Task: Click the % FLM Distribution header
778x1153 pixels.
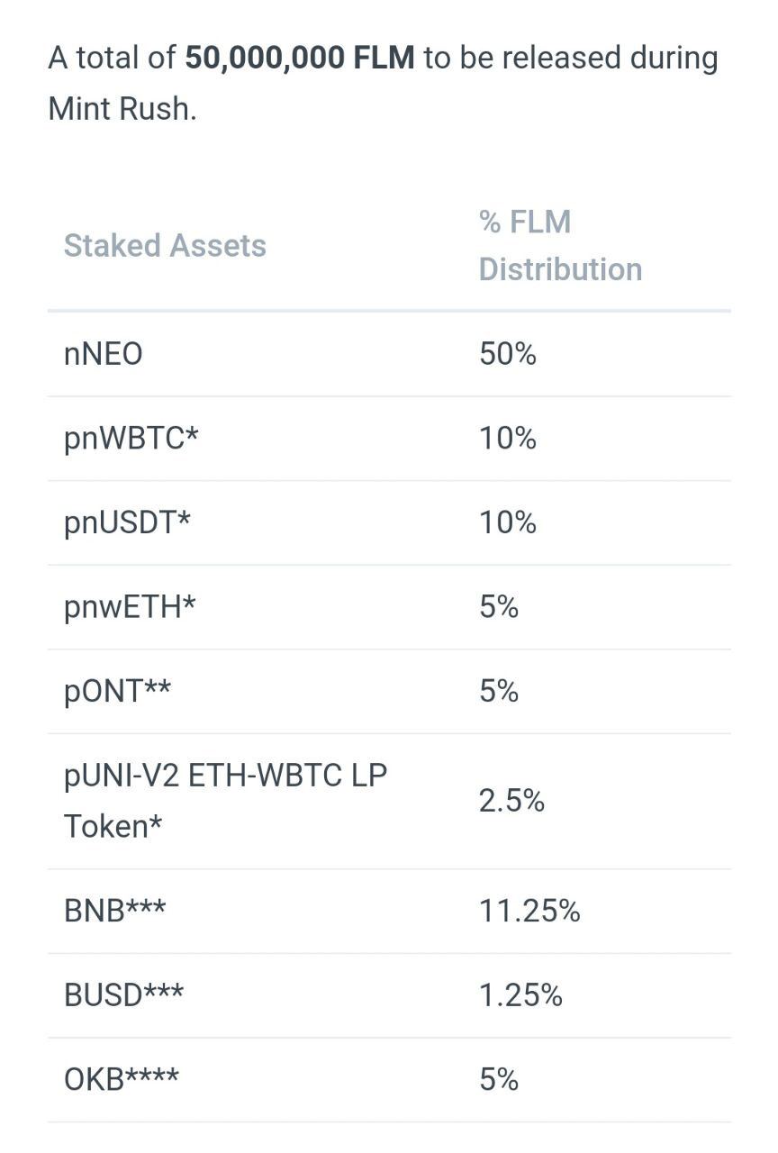Action: (560, 245)
